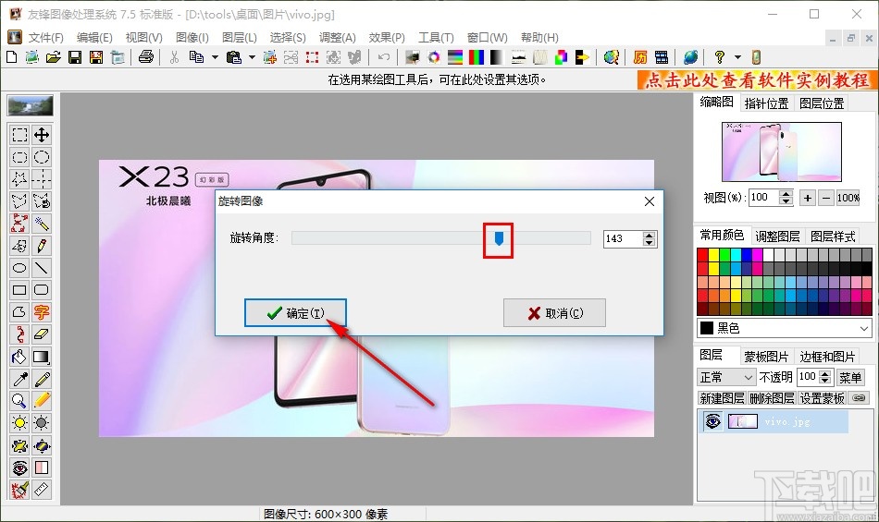Open the layer 菜单 button
The height and width of the screenshot is (522, 879).
pos(849,378)
